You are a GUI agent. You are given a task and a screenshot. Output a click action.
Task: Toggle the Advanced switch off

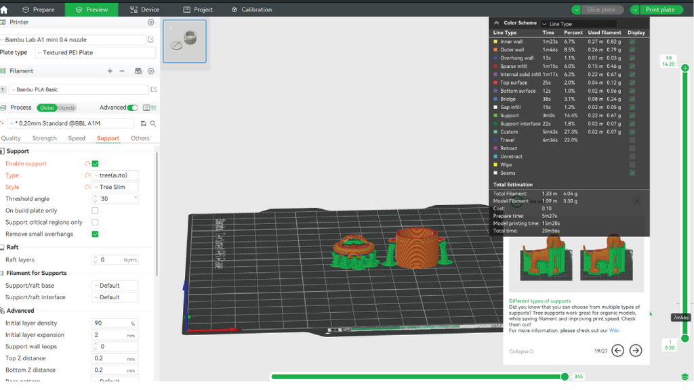click(132, 108)
